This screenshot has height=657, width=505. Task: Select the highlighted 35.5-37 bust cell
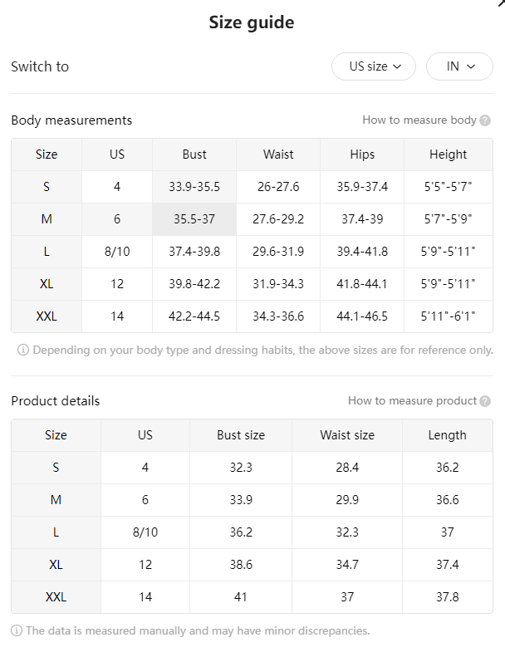(194, 219)
